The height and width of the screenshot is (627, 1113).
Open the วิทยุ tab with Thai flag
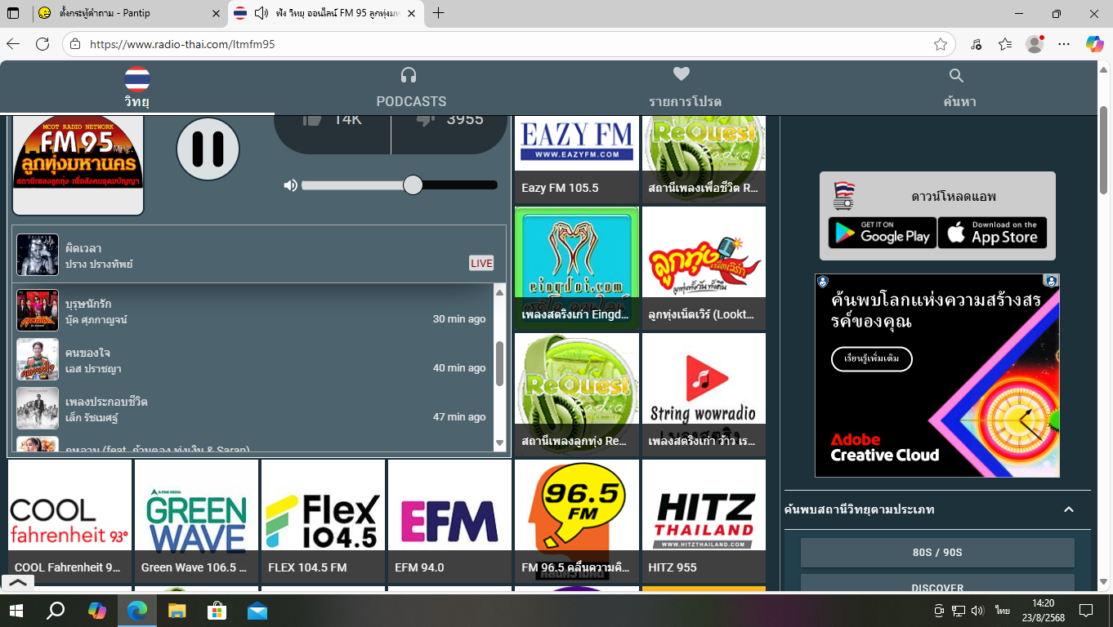[136, 88]
